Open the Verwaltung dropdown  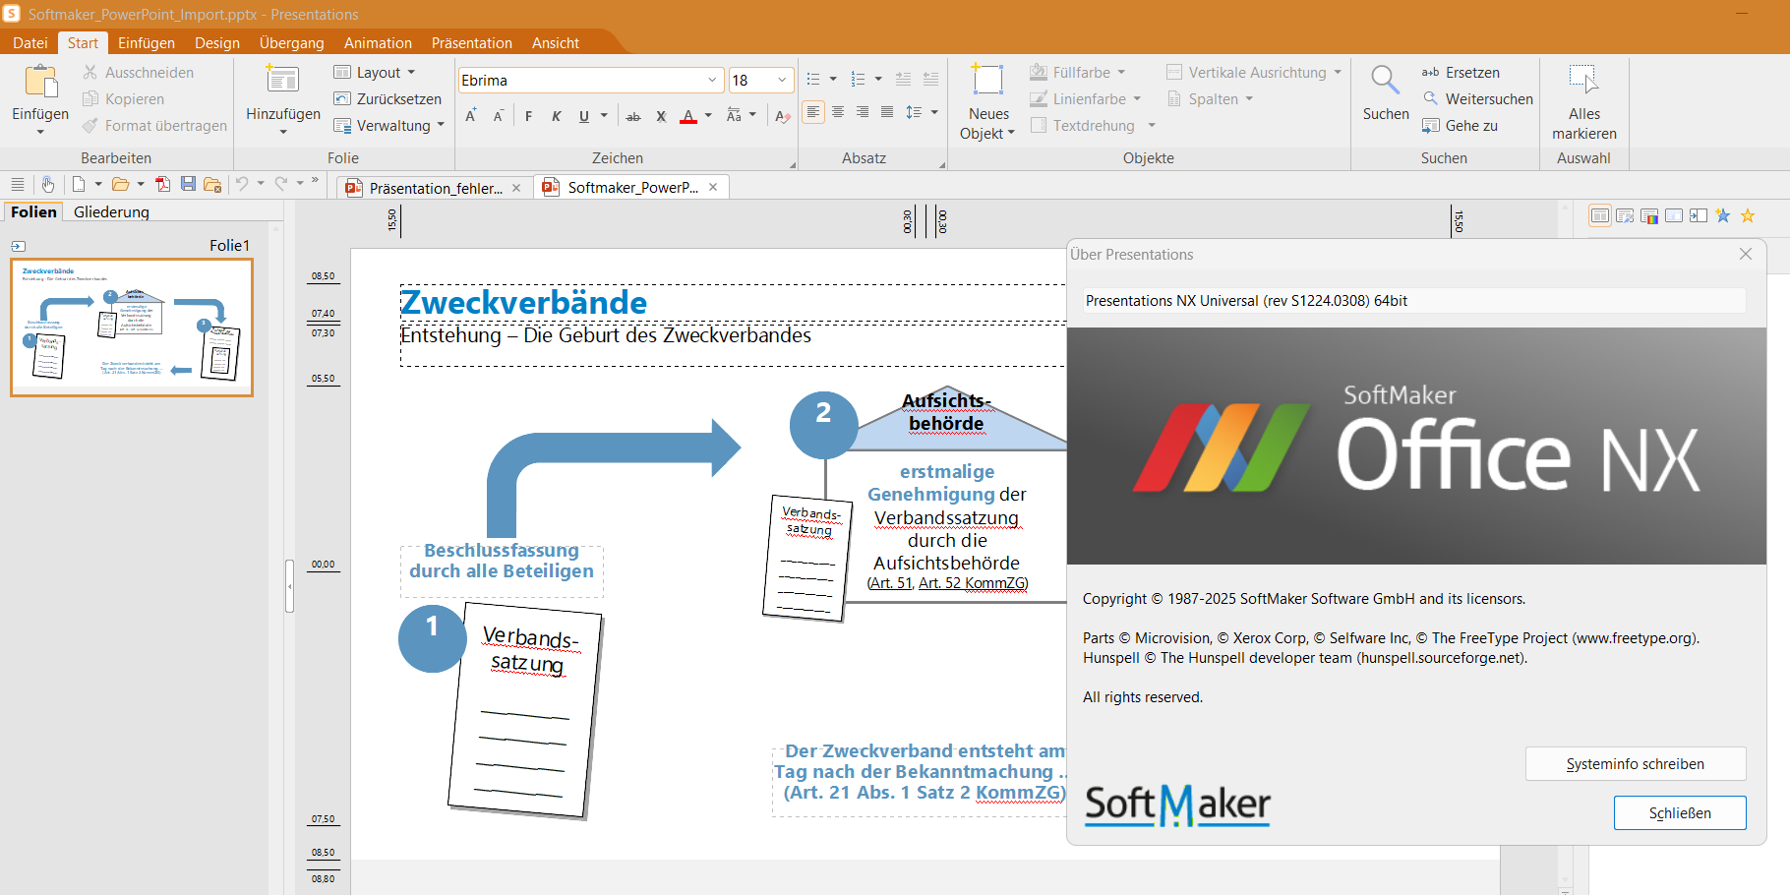389,126
